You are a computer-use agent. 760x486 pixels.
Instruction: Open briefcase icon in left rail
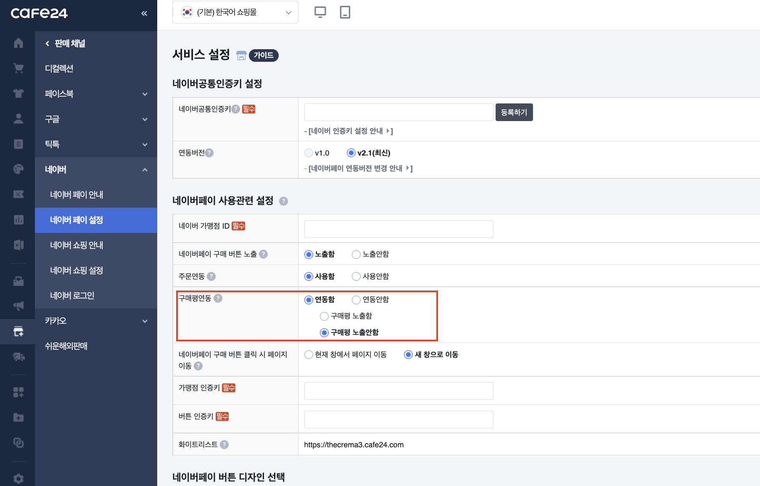coord(18,281)
